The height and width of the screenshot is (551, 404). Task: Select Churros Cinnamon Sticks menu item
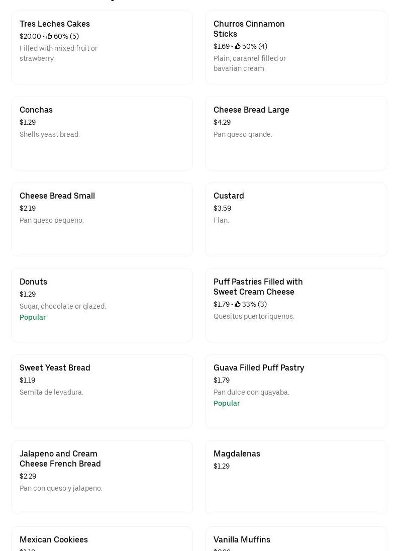point(249,29)
